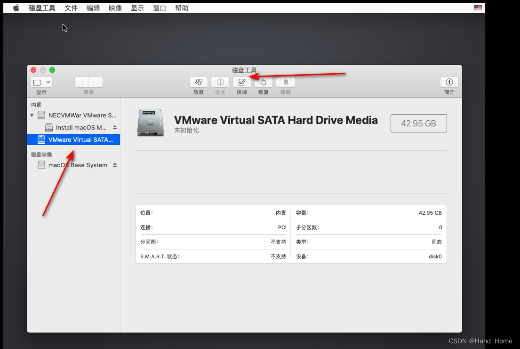Open the 映像 (Images) menu
Image resolution: width=520 pixels, height=349 pixels.
[x=115, y=8]
